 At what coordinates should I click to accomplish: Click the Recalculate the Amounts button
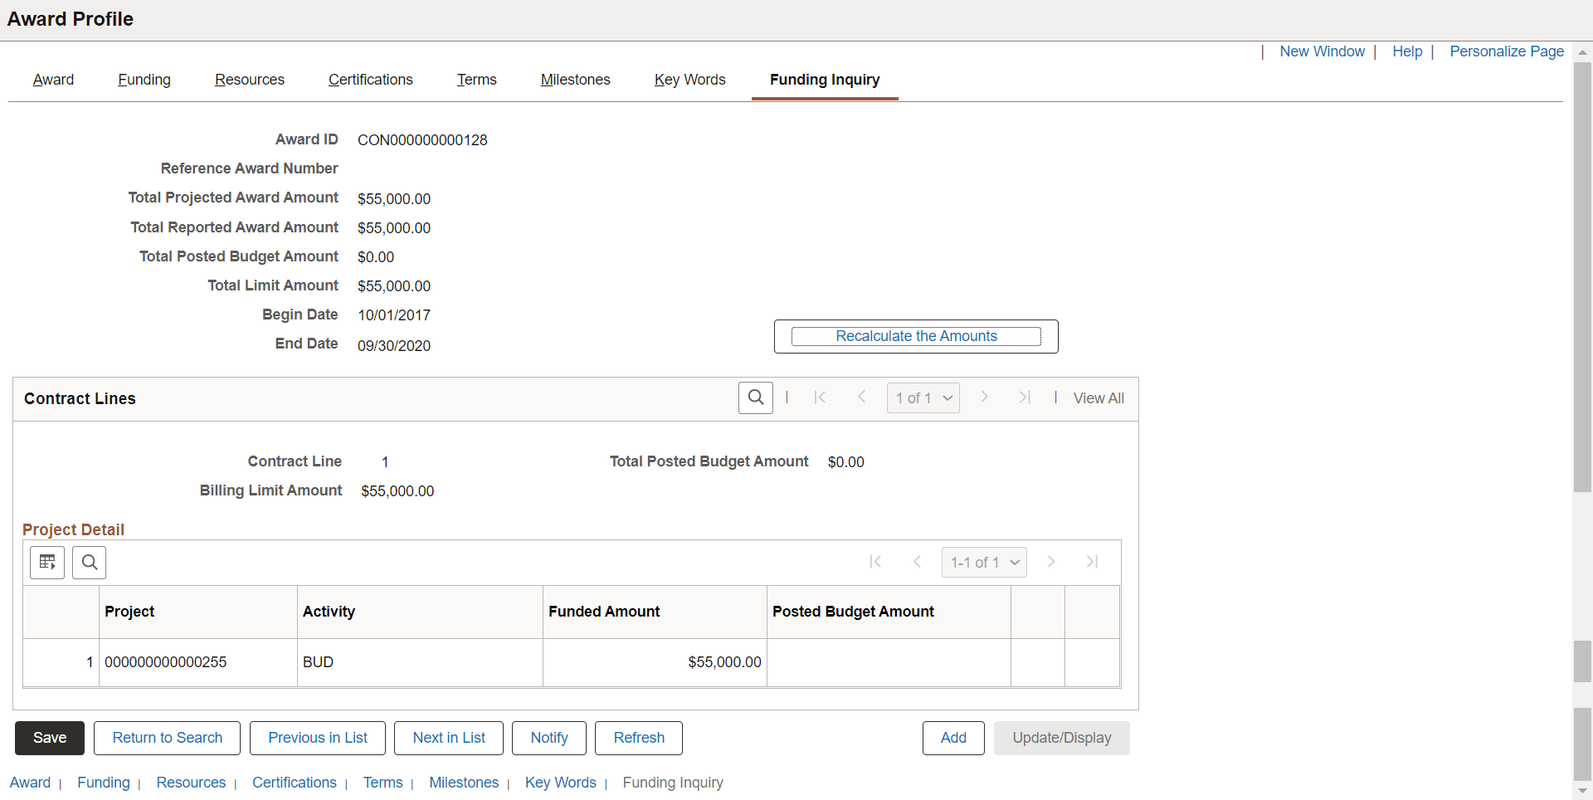coord(916,336)
